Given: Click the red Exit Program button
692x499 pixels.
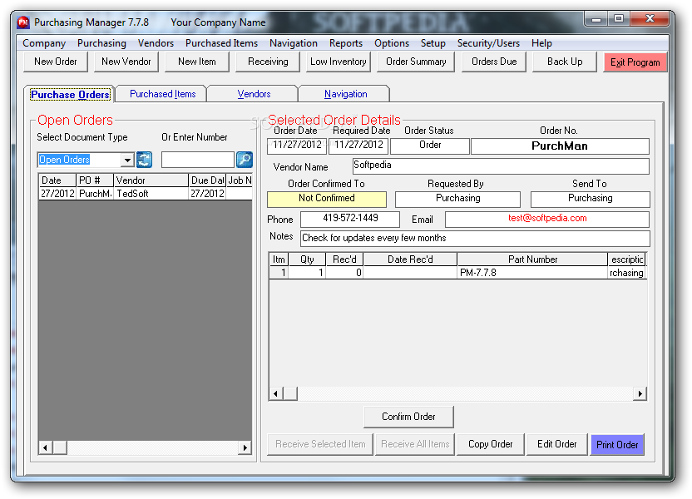Looking at the screenshot, I should [x=635, y=62].
